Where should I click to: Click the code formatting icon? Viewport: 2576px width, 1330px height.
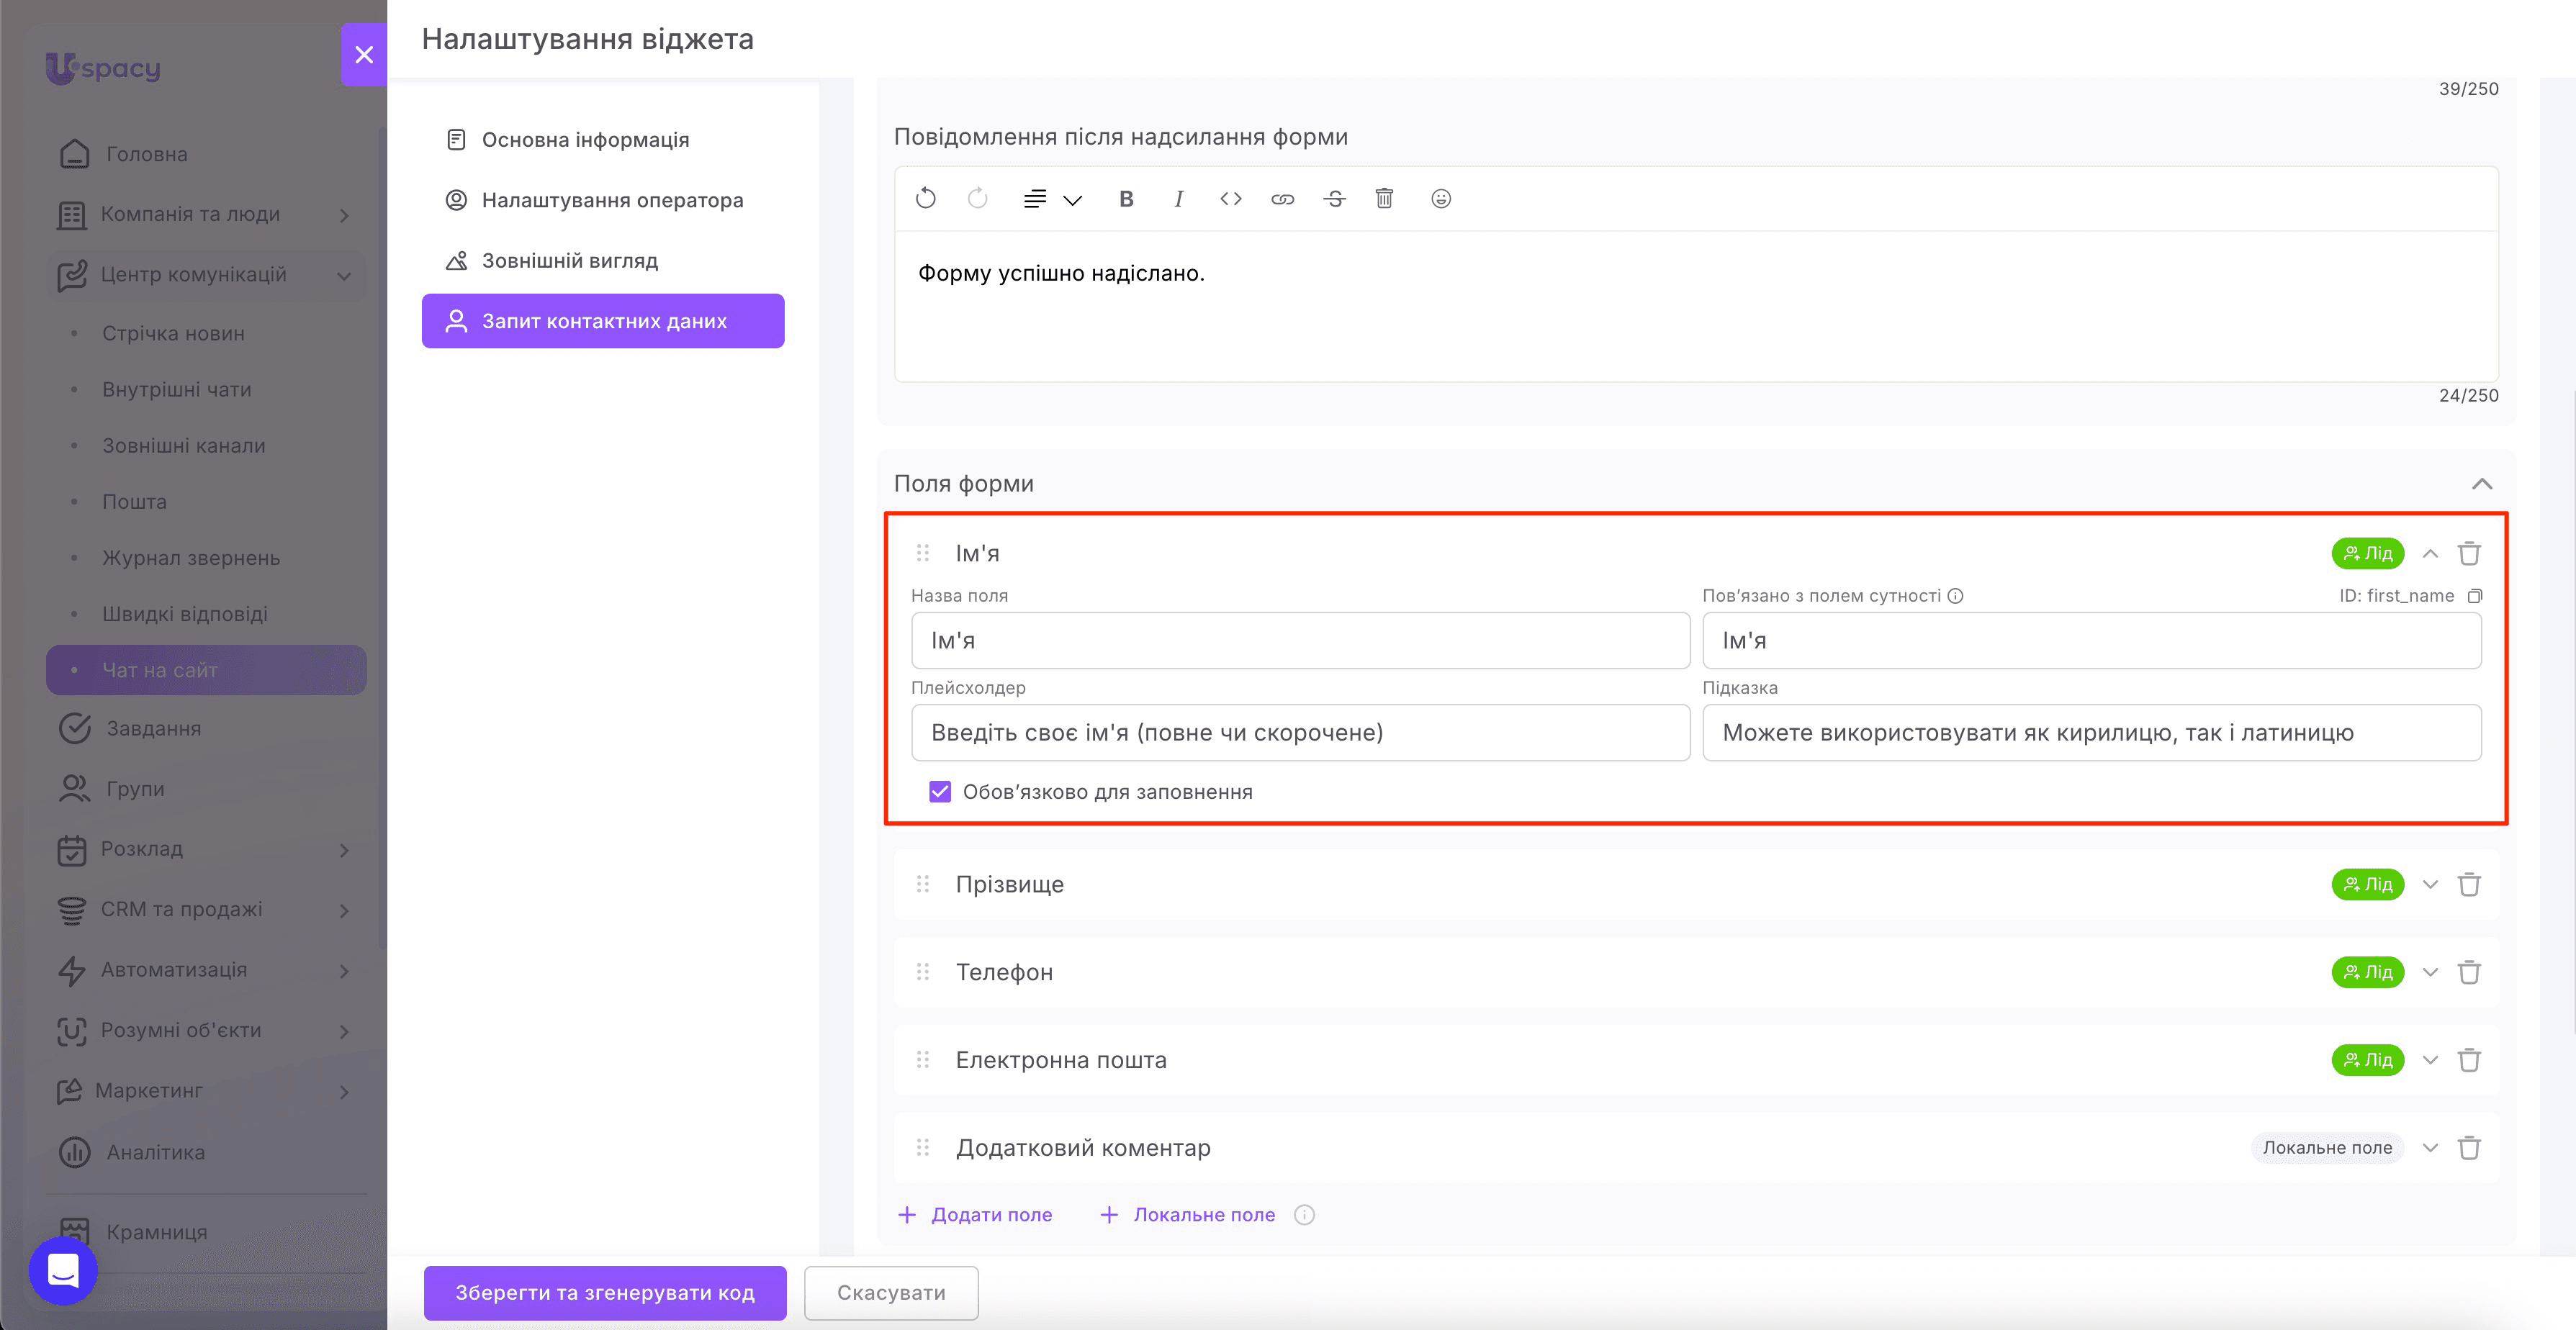1231,199
